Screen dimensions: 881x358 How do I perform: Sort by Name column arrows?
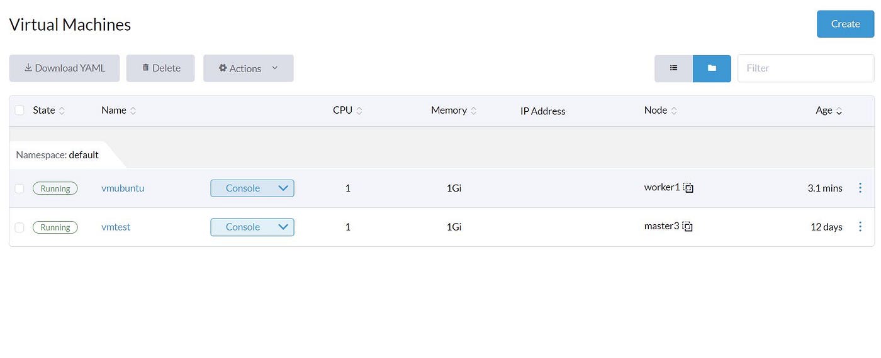pos(133,111)
